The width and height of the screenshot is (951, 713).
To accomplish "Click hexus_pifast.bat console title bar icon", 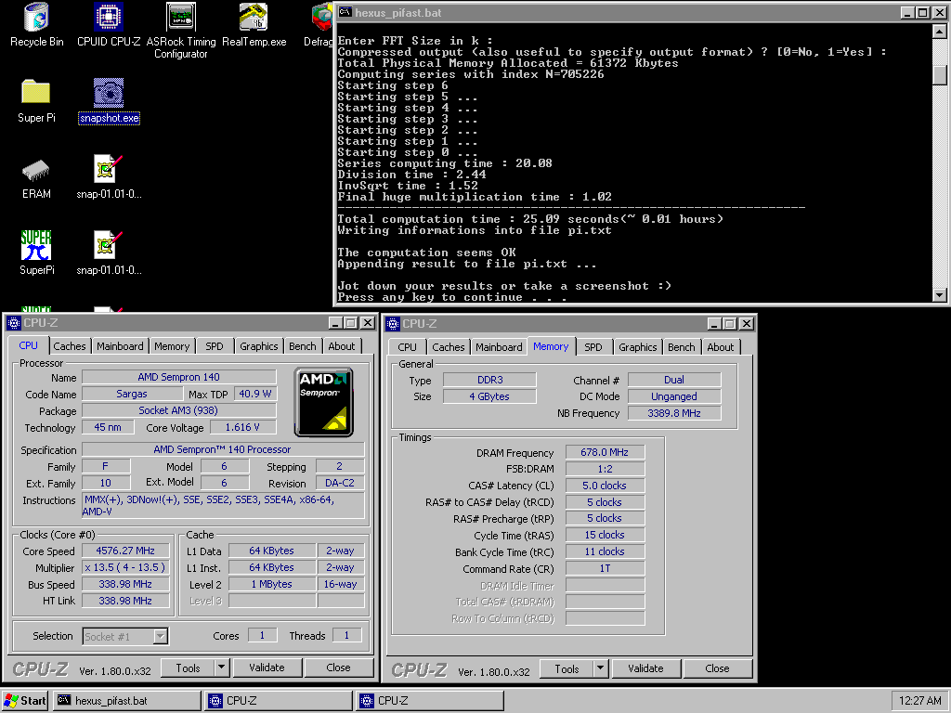I will pyautogui.click(x=345, y=12).
